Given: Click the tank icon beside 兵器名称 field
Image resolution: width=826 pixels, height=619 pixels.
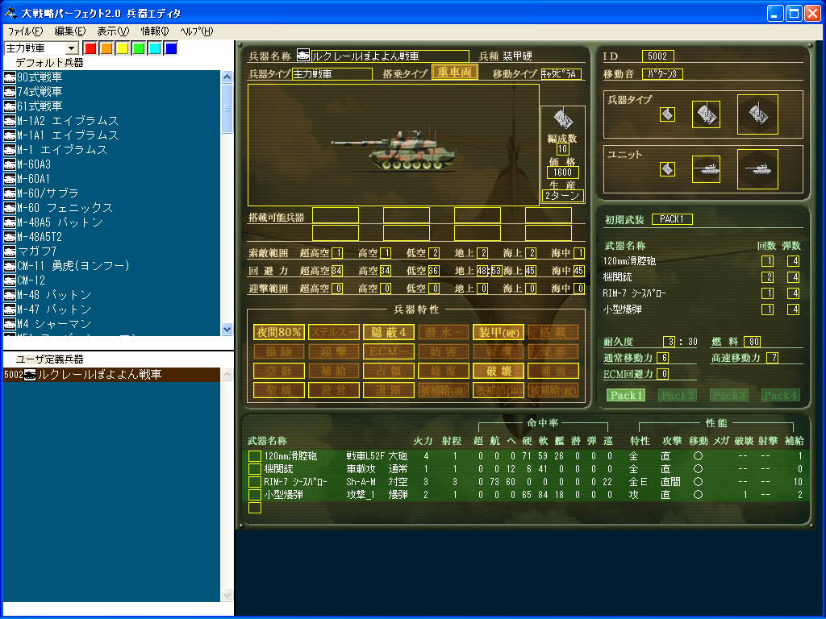Looking at the screenshot, I should coord(303,56).
